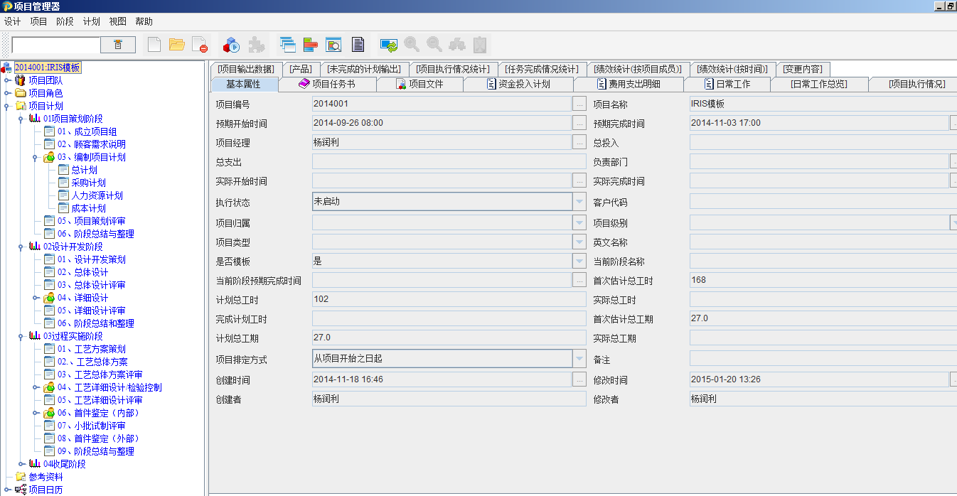Click the grayed puzzle piece toolbar icon

256,45
